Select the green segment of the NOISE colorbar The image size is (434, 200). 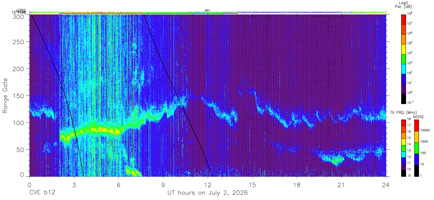click(x=416, y=148)
